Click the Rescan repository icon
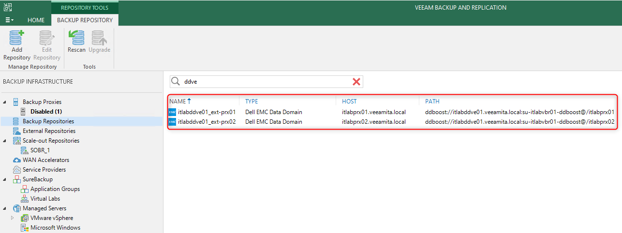Screen dimensions: 622x233 [x=76, y=38]
